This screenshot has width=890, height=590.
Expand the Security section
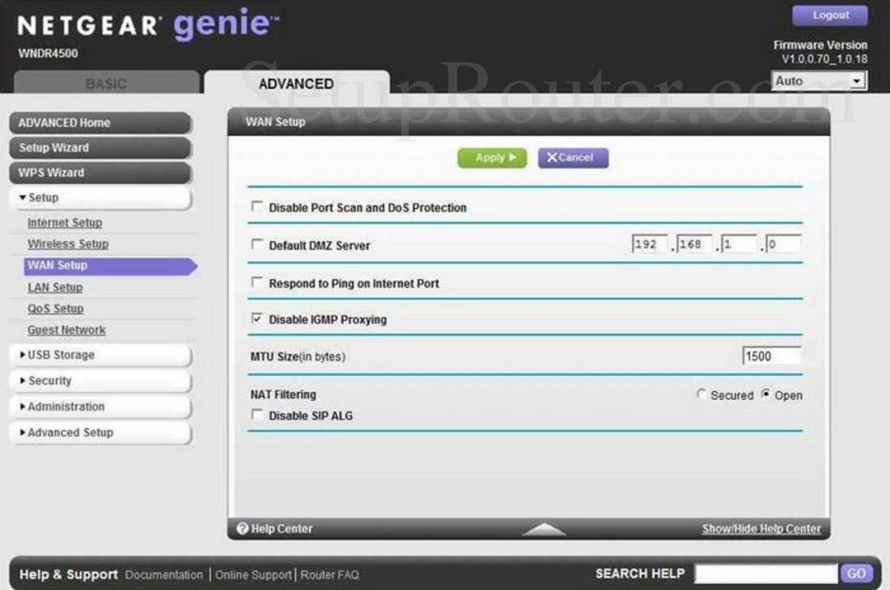(x=50, y=381)
